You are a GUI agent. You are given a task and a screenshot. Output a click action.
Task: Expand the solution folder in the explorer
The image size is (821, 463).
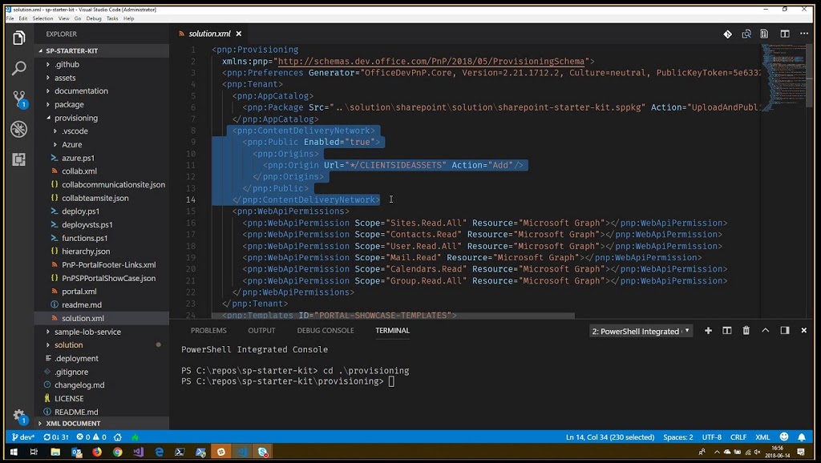coord(69,345)
